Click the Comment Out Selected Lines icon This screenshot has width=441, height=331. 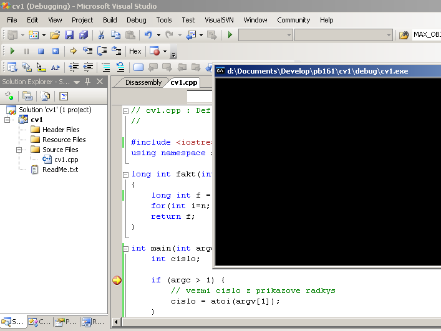click(106, 67)
